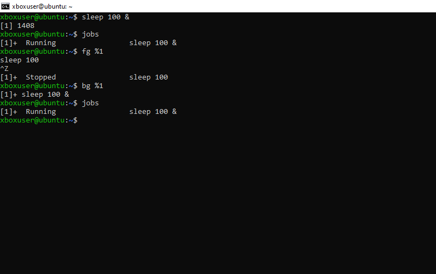Click the first 'jobs' command text

pos(90,34)
